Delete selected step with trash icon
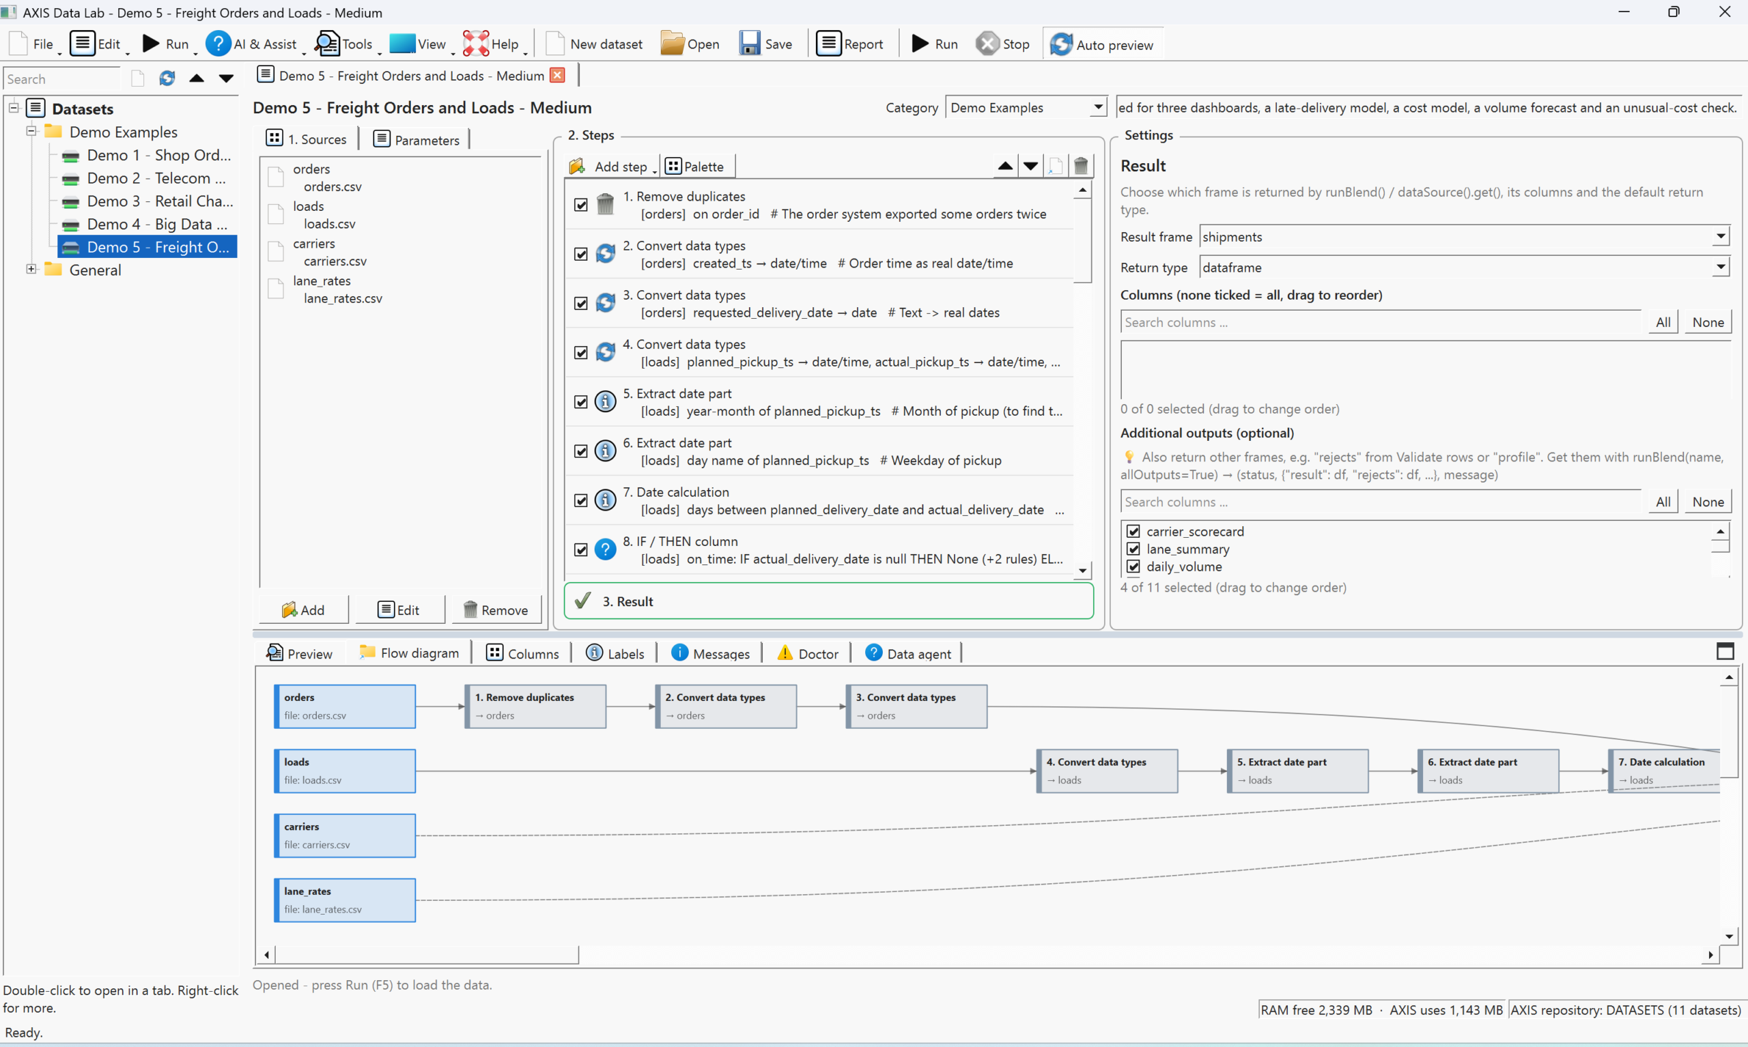This screenshot has height=1047, width=1748. [1080, 167]
